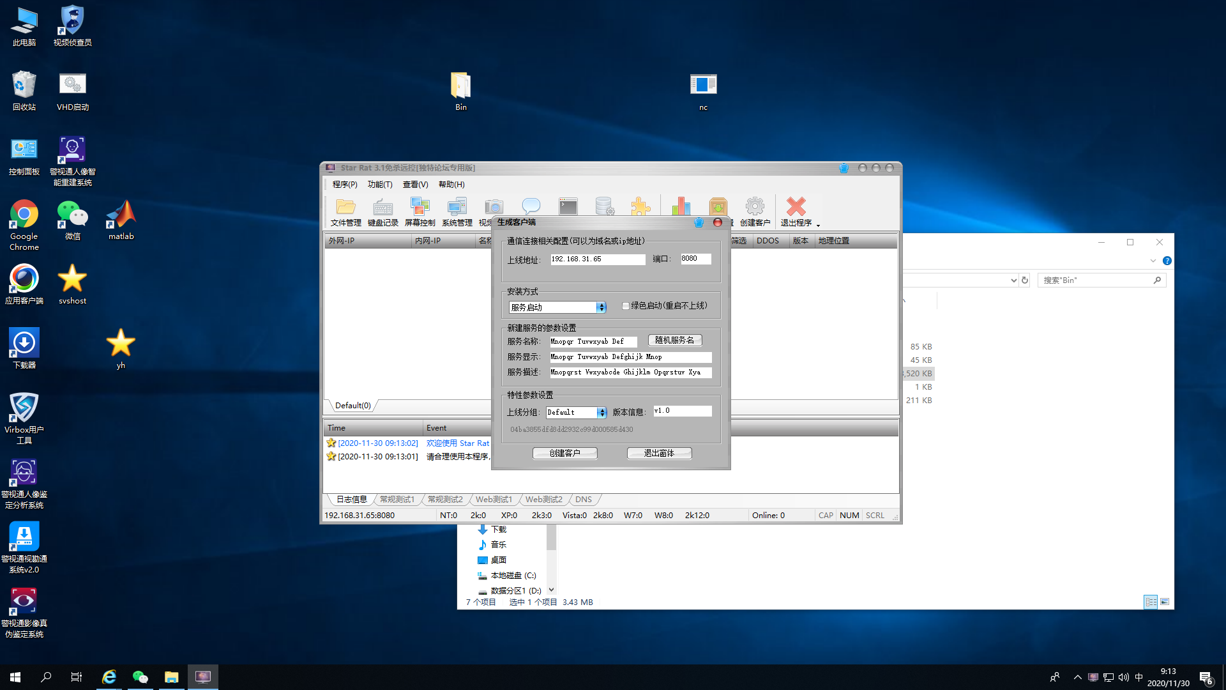Enable the 绿色启动 checkbox
Viewport: 1226px width, 690px height.
pyautogui.click(x=626, y=306)
